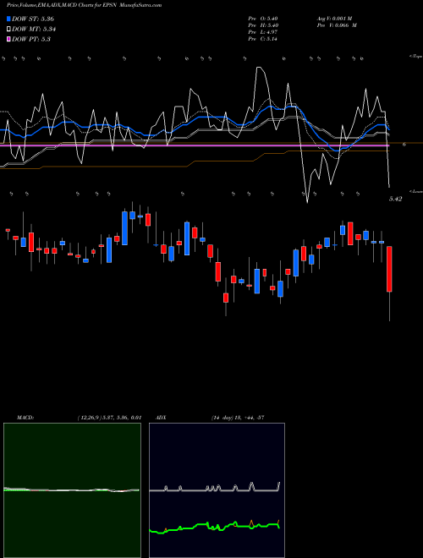The width and height of the screenshot is (423, 558).
Task: Open the dark blue ADX indicator chart
Action: coord(217,490)
